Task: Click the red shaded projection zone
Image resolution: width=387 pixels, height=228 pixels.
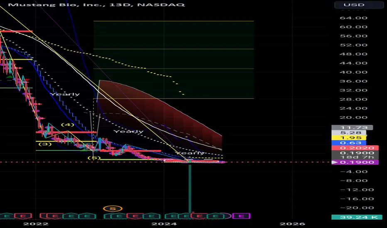Action: click(158, 108)
